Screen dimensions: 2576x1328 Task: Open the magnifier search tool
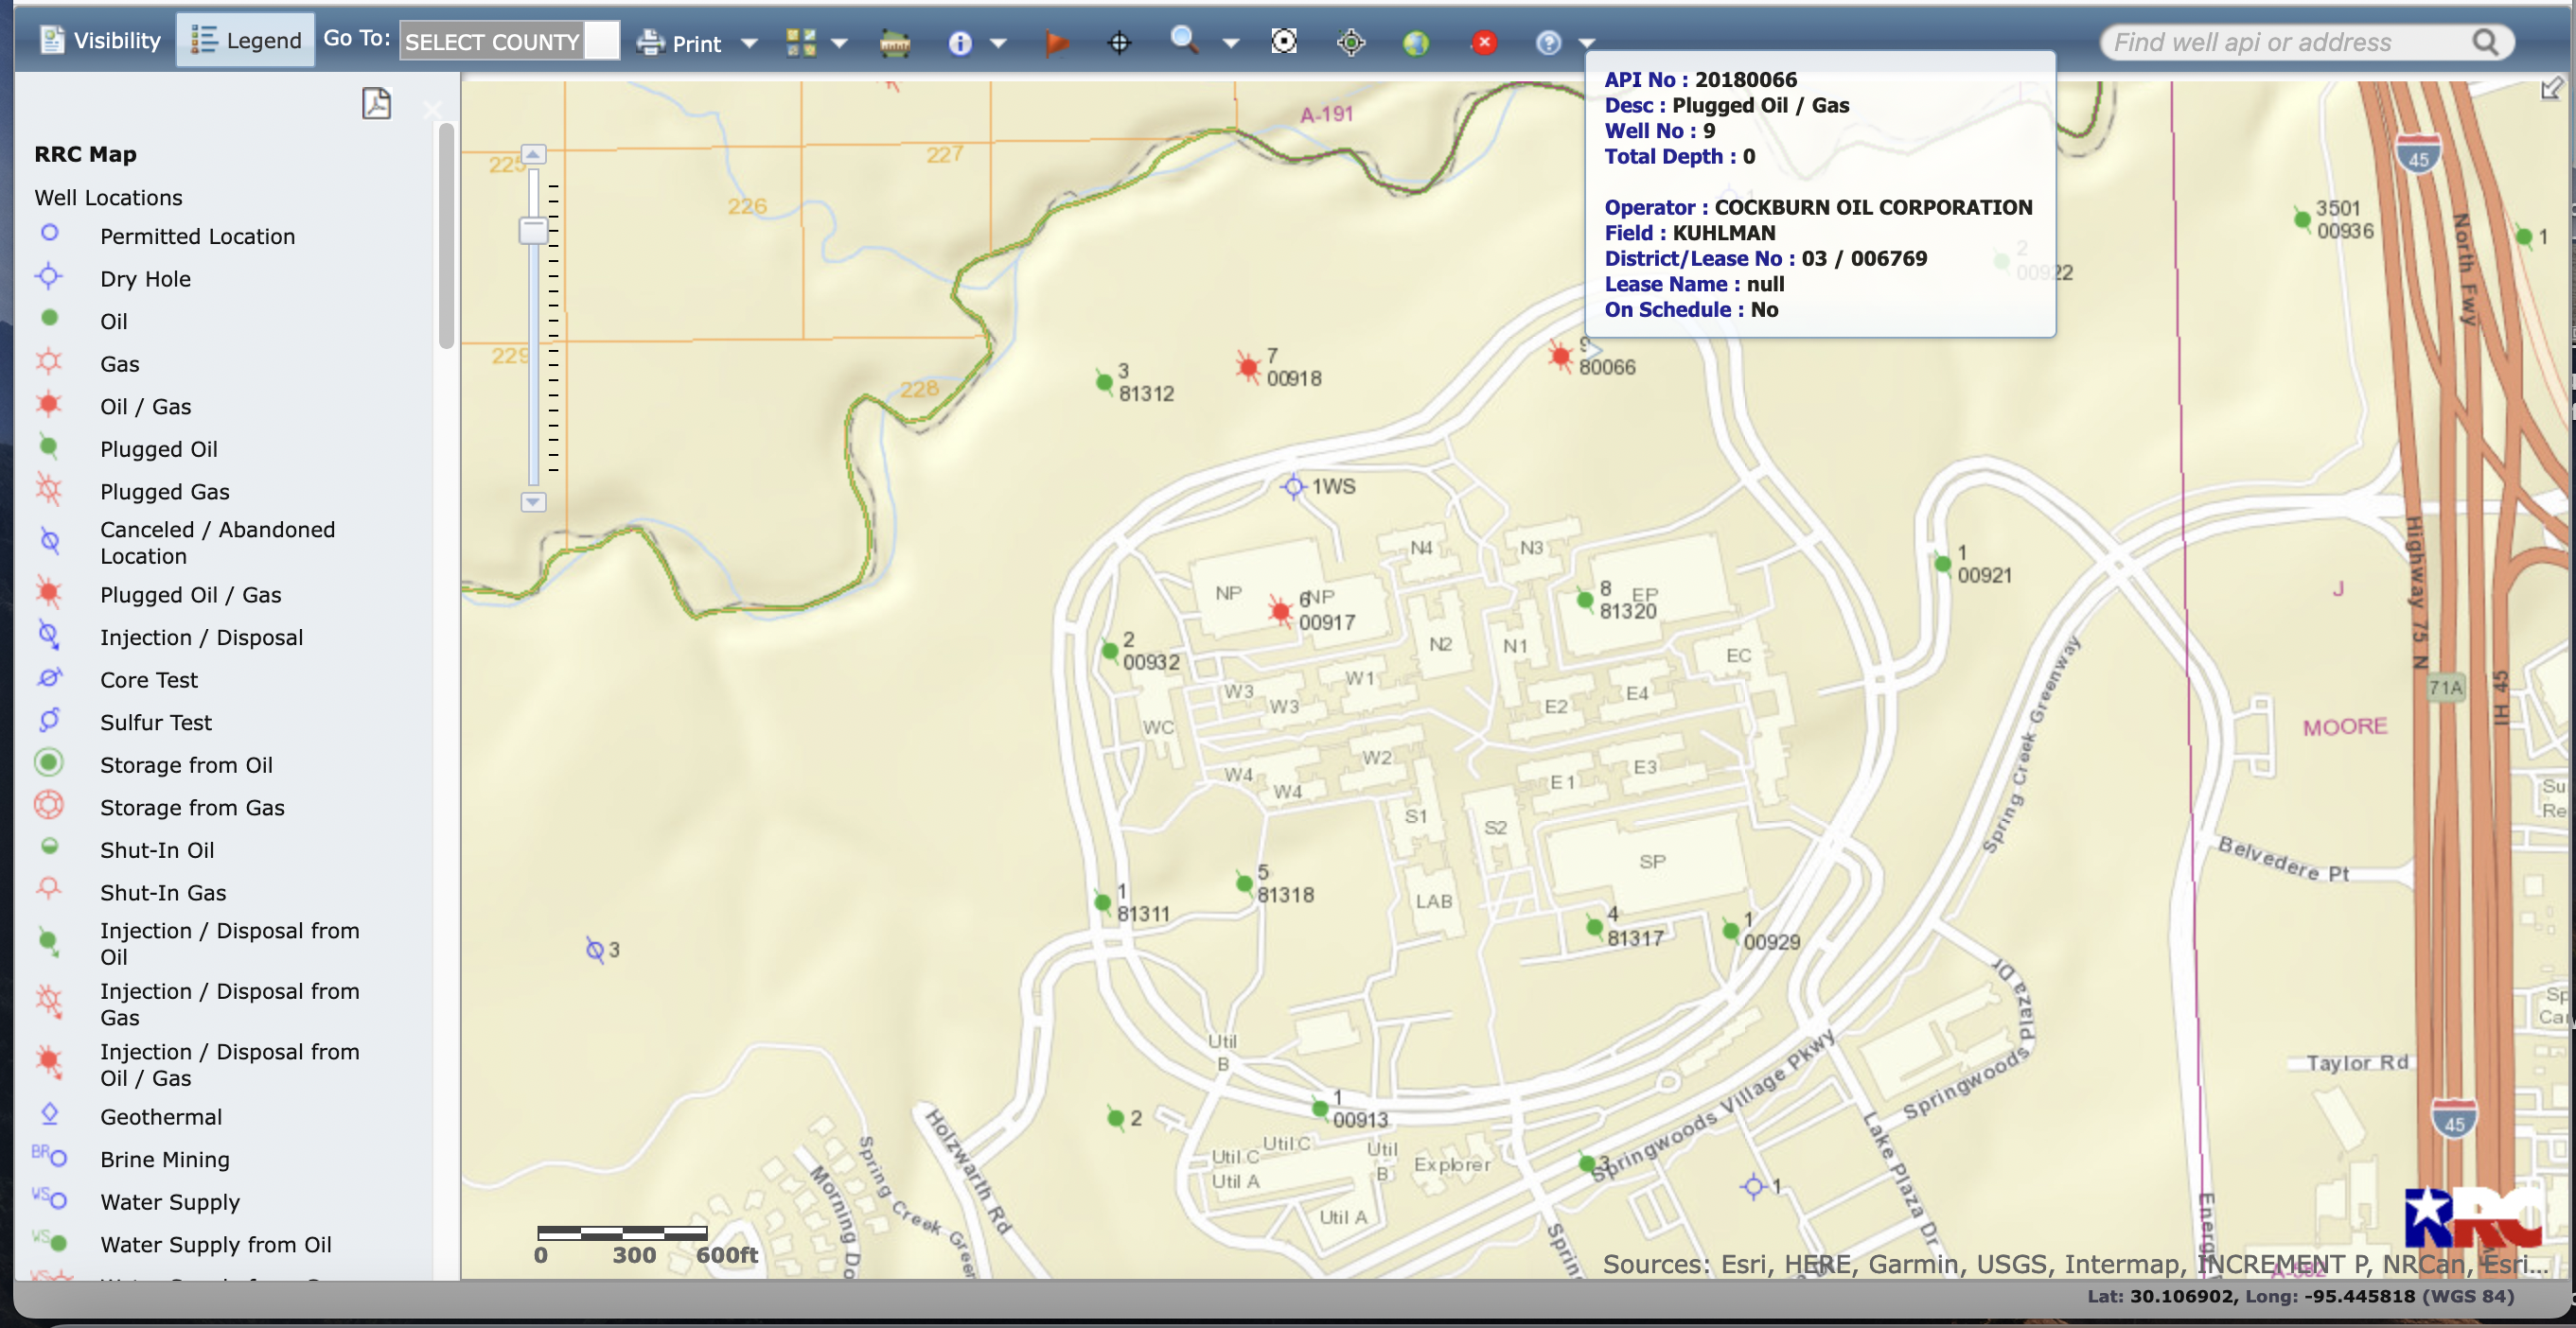coord(1184,42)
